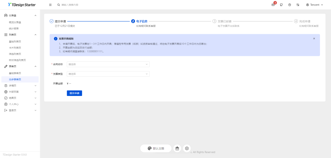Open the 发票类型 dropdown
The width and height of the screenshot is (331, 158).
point(108,74)
